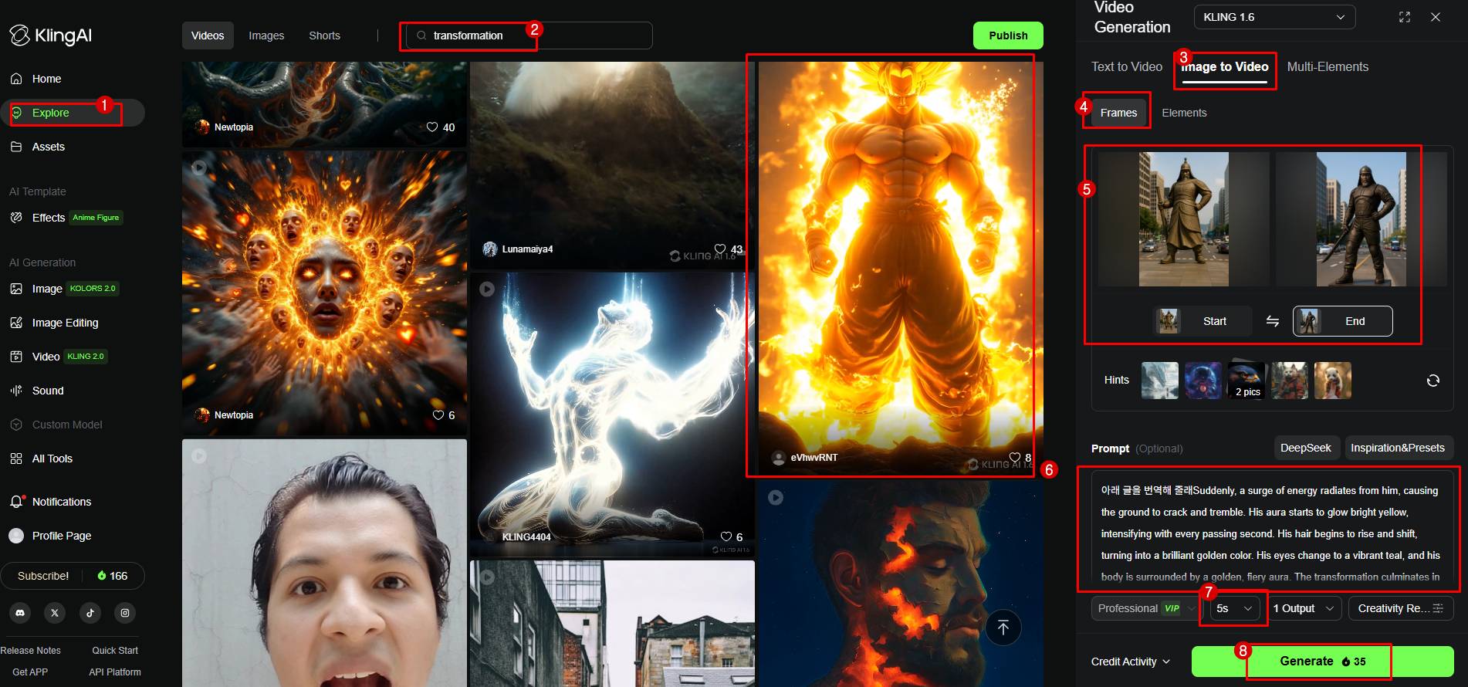Expand the Credit Activity dropdown
Screen dimensions: 1468x687
tap(1131, 662)
